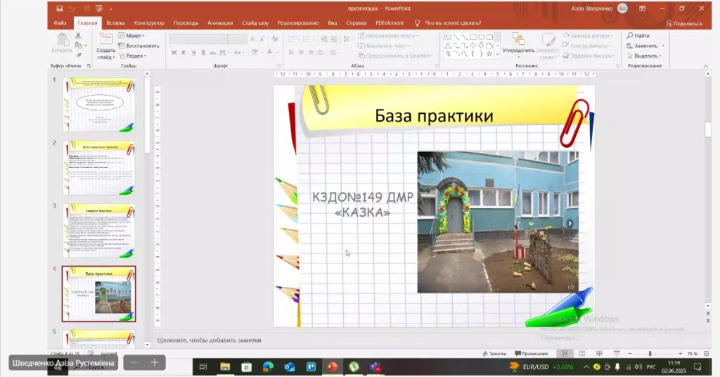Image resolution: width=720 pixels, height=377 pixels.
Task: Toggle italic К formatting
Action: click(184, 53)
